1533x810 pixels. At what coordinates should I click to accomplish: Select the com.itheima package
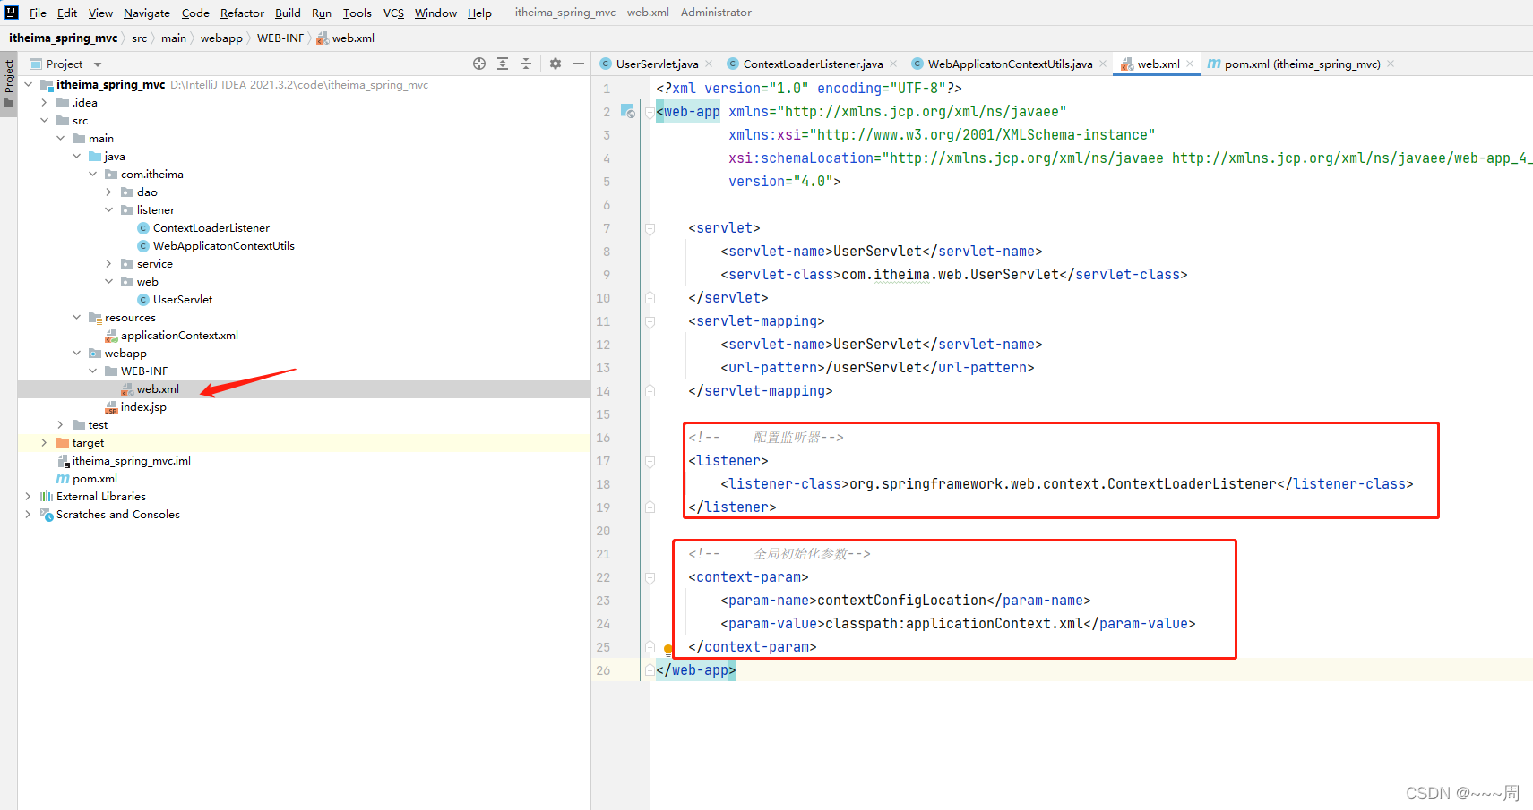coord(151,174)
